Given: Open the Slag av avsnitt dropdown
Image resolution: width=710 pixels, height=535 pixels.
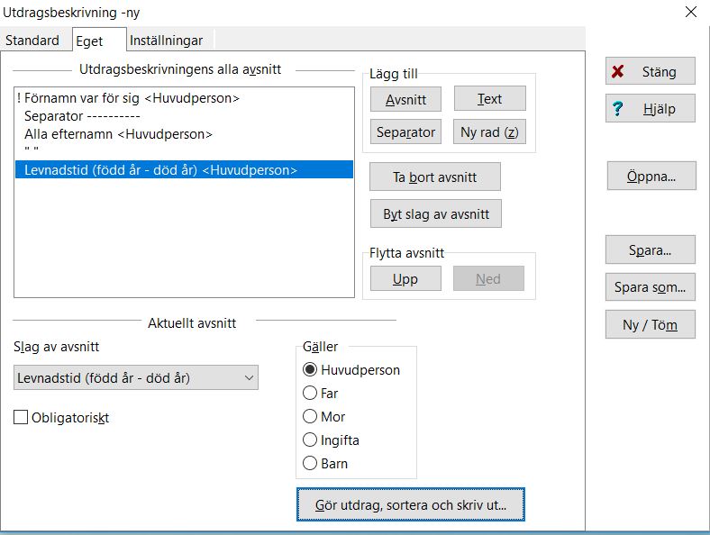Looking at the screenshot, I should point(136,377).
